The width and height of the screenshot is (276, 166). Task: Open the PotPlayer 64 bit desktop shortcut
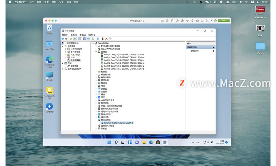point(49,93)
